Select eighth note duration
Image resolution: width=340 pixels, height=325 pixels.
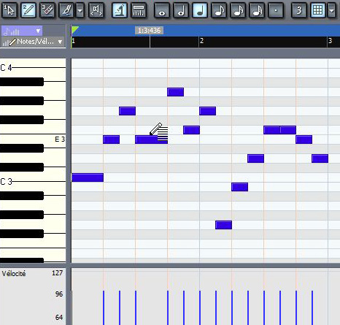click(x=219, y=10)
